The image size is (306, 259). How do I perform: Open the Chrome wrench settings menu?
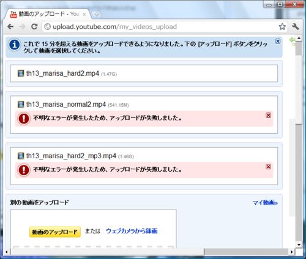click(295, 26)
